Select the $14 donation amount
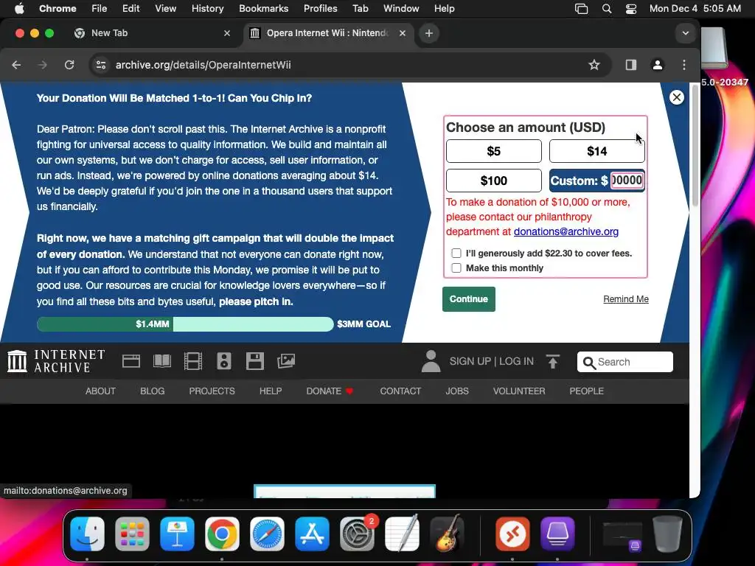The height and width of the screenshot is (566, 755). 597,151
